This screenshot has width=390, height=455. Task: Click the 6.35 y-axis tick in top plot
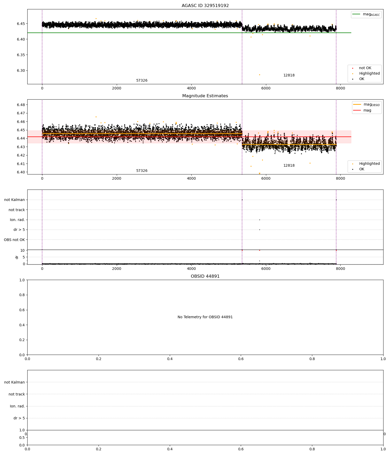coord(21,55)
